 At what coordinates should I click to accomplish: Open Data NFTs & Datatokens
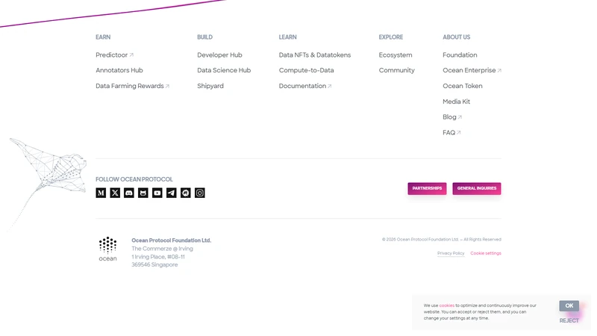[x=315, y=55]
